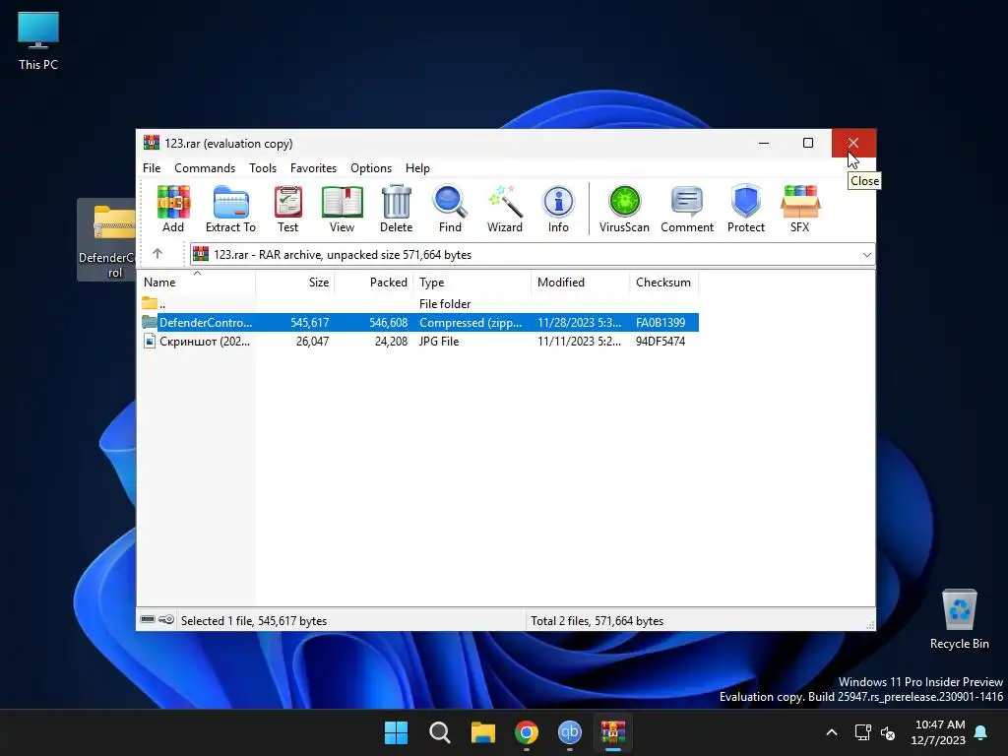Open the Favorites menu
Viewport: 1008px width, 756px height.
click(x=313, y=167)
